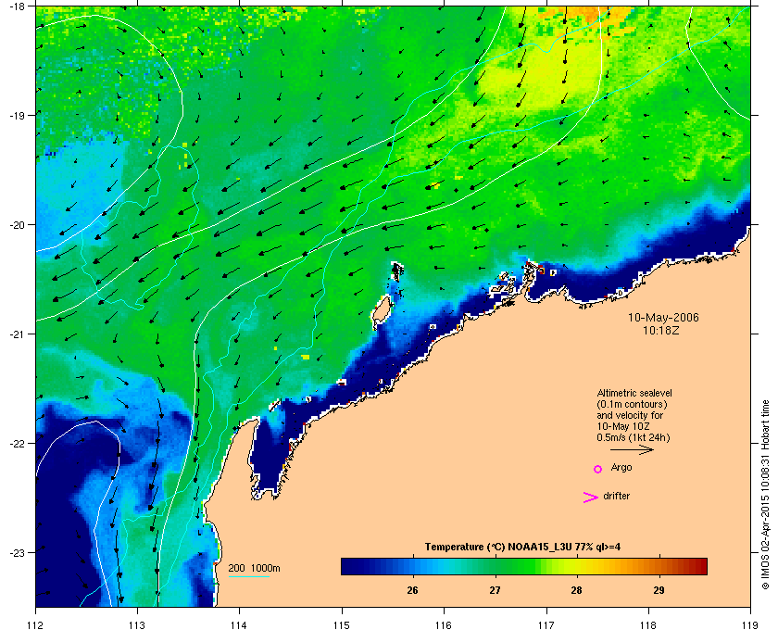Click the latitude axis label '-23'

coord(17,552)
